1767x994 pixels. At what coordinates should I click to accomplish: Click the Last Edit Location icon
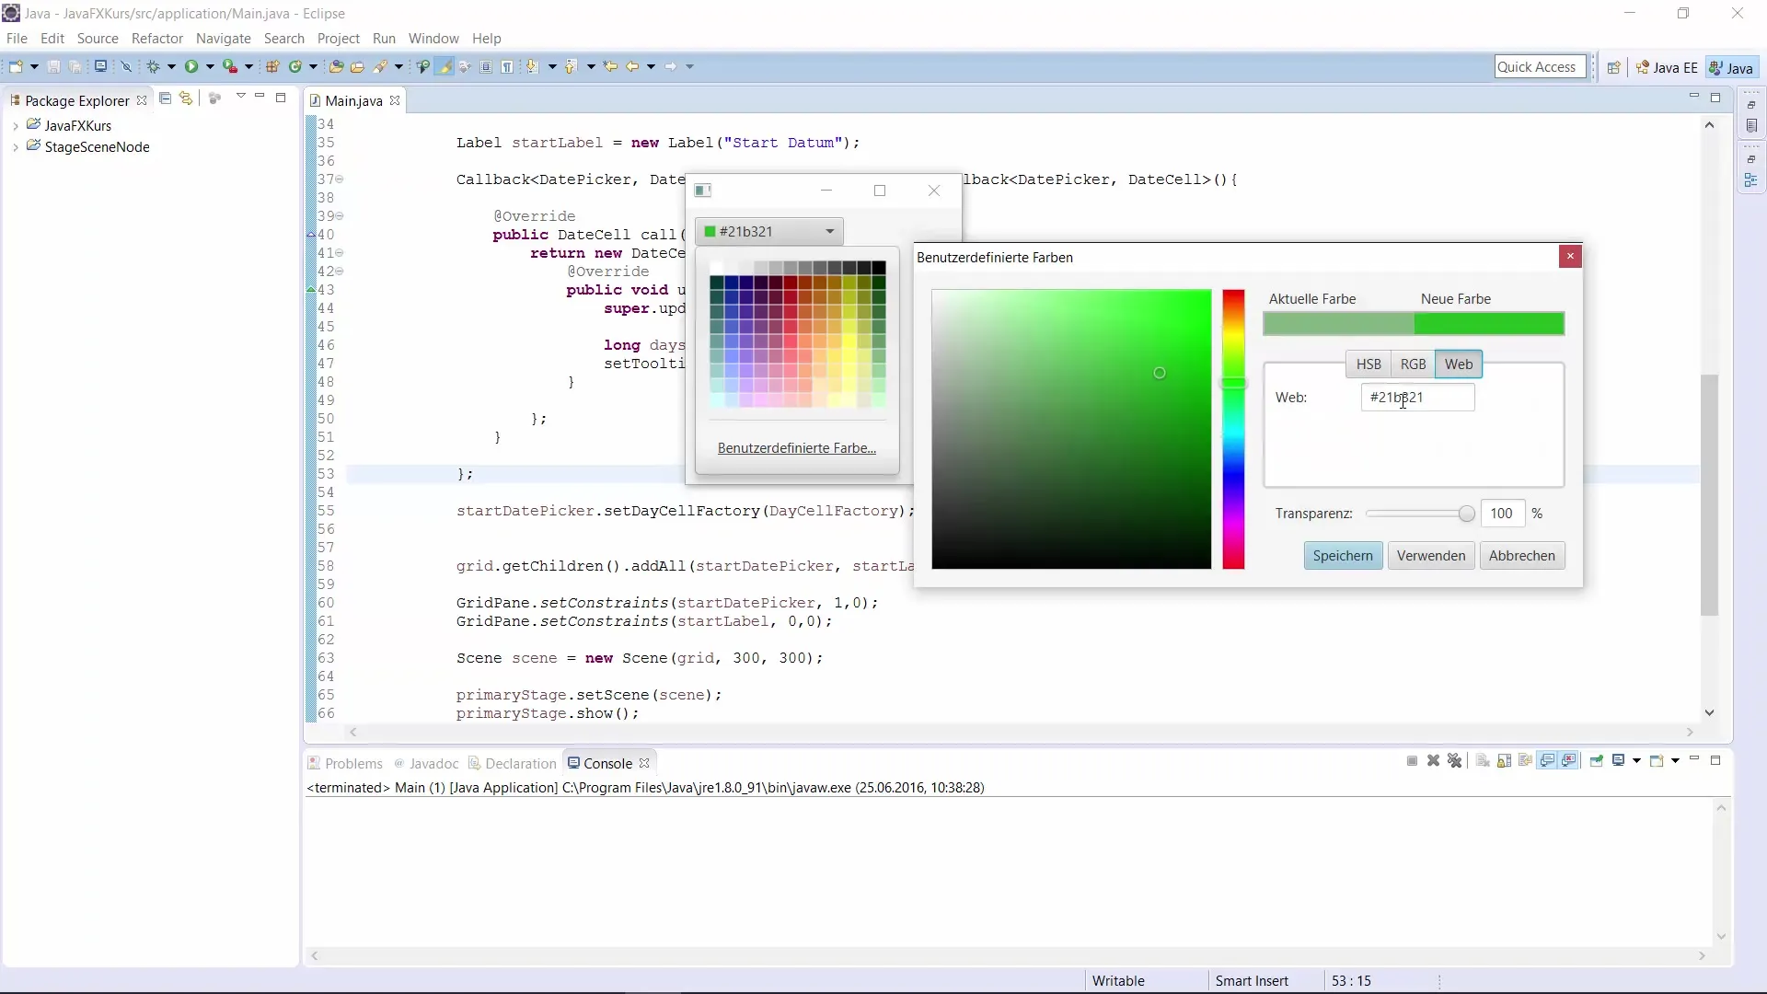click(x=610, y=66)
